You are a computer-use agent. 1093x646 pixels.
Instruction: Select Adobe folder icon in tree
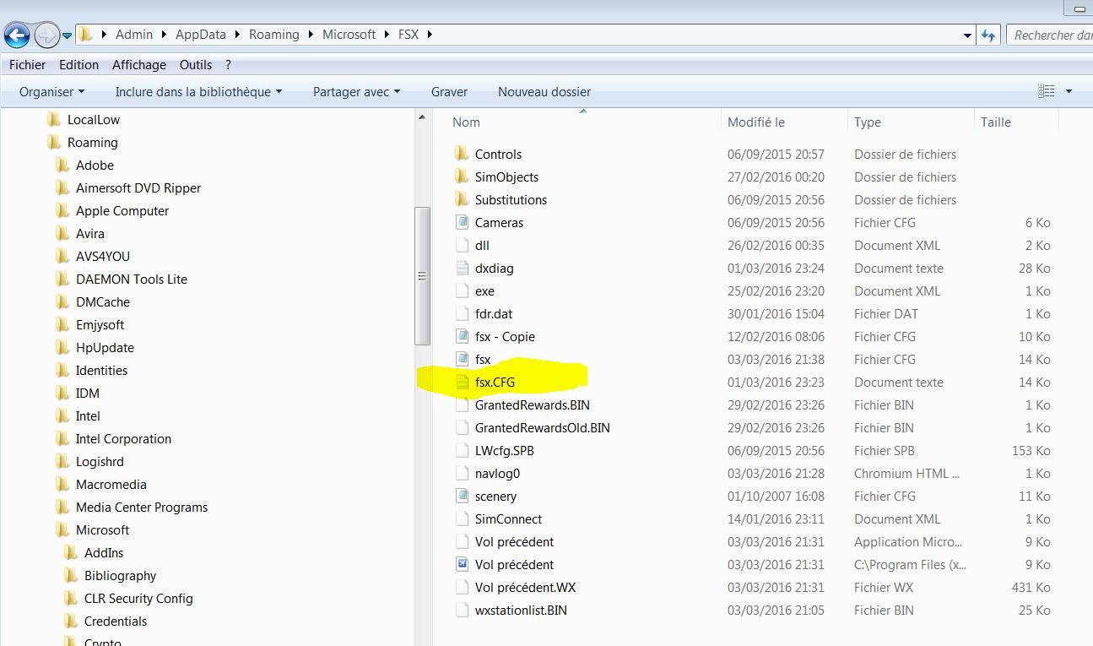click(x=62, y=165)
